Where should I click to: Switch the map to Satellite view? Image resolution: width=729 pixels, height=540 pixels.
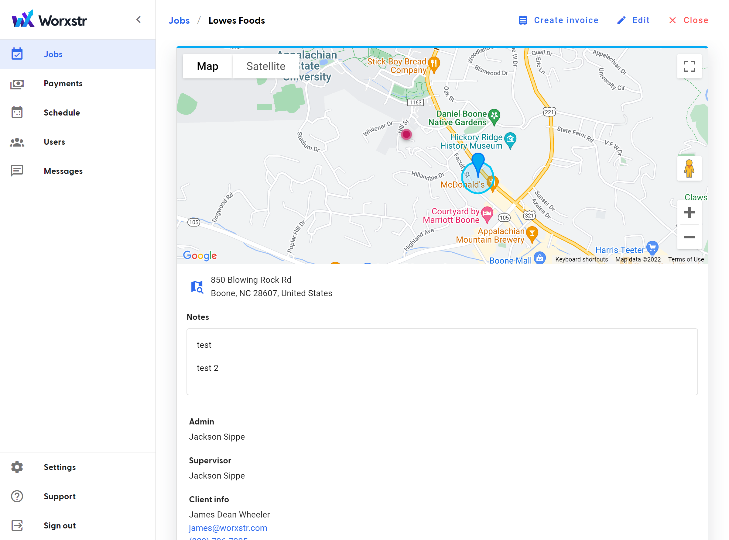pos(266,66)
